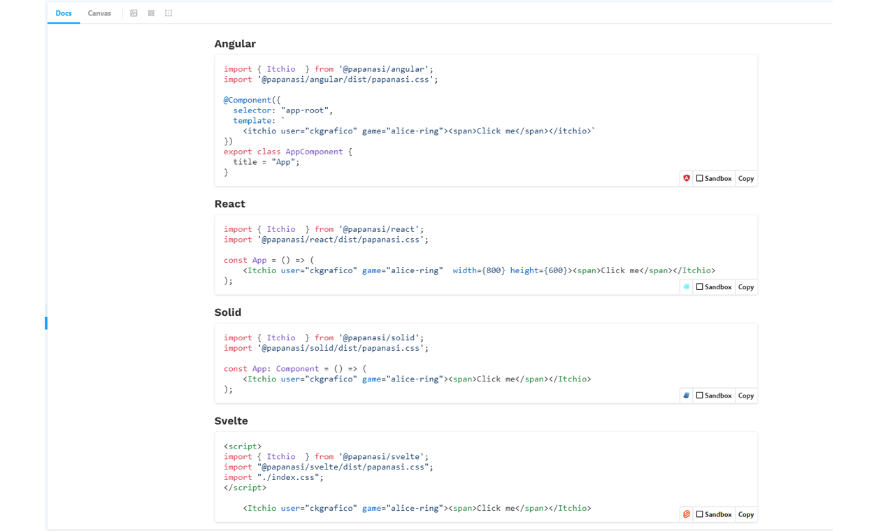Screen dimensions: 888x531
Task: Copy the React code snippet
Action: (x=746, y=286)
